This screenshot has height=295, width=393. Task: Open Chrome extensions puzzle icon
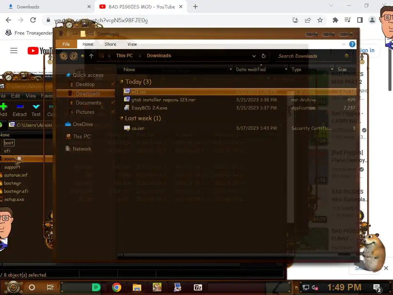(x=335, y=20)
